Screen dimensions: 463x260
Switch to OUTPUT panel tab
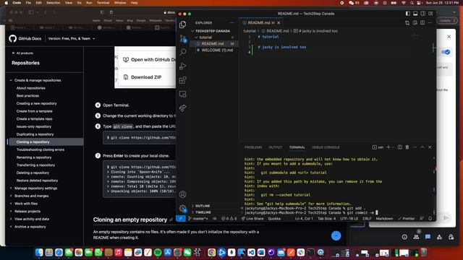click(x=275, y=147)
